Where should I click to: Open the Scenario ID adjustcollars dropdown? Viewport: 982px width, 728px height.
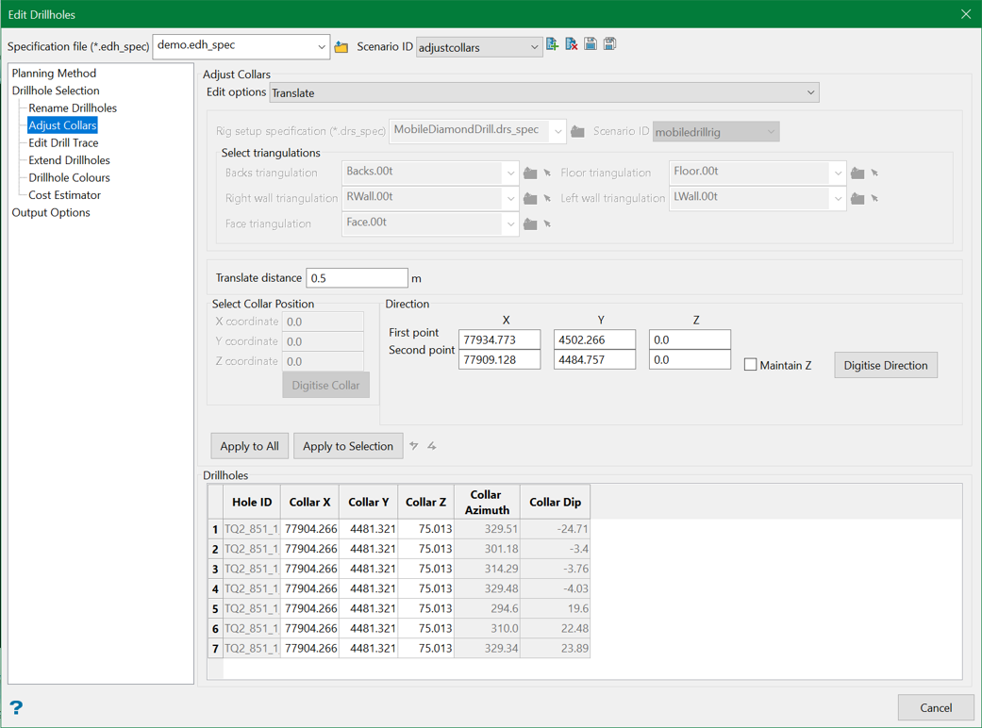point(534,47)
